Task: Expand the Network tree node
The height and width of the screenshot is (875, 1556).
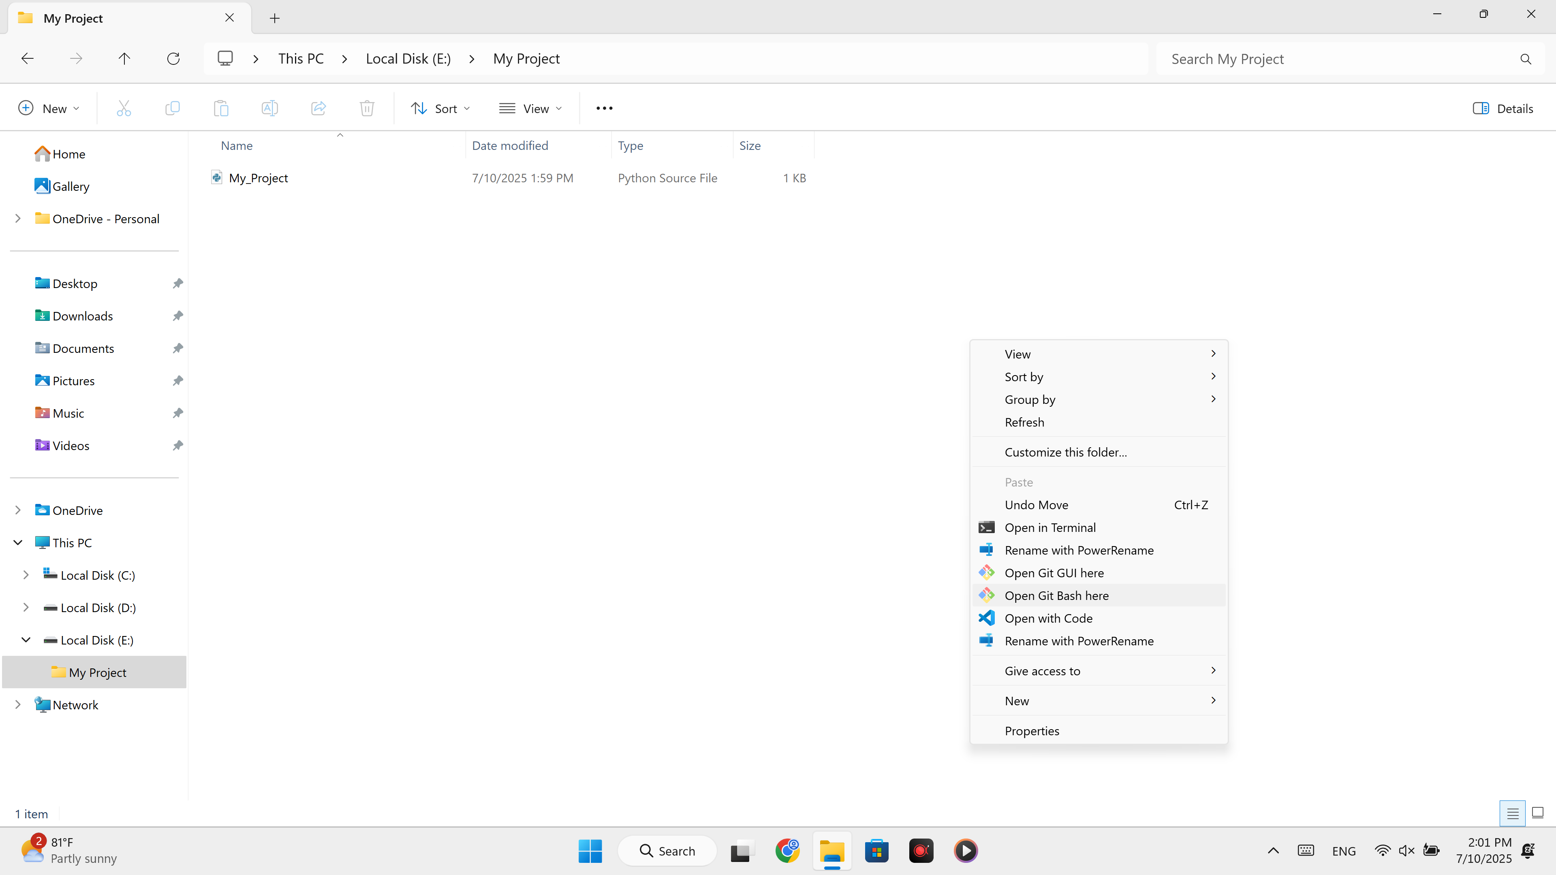Action: pos(18,705)
